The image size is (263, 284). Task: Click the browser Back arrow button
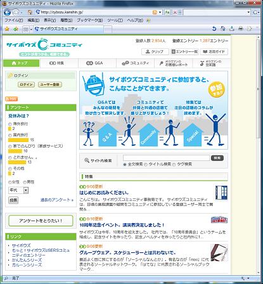point(7,12)
